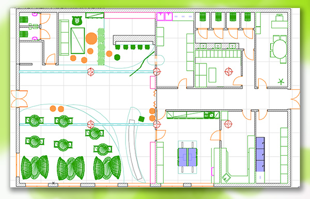This screenshot has height=199, width=310.
Task: Click the double exit door on right wall
Action: click(x=296, y=99)
